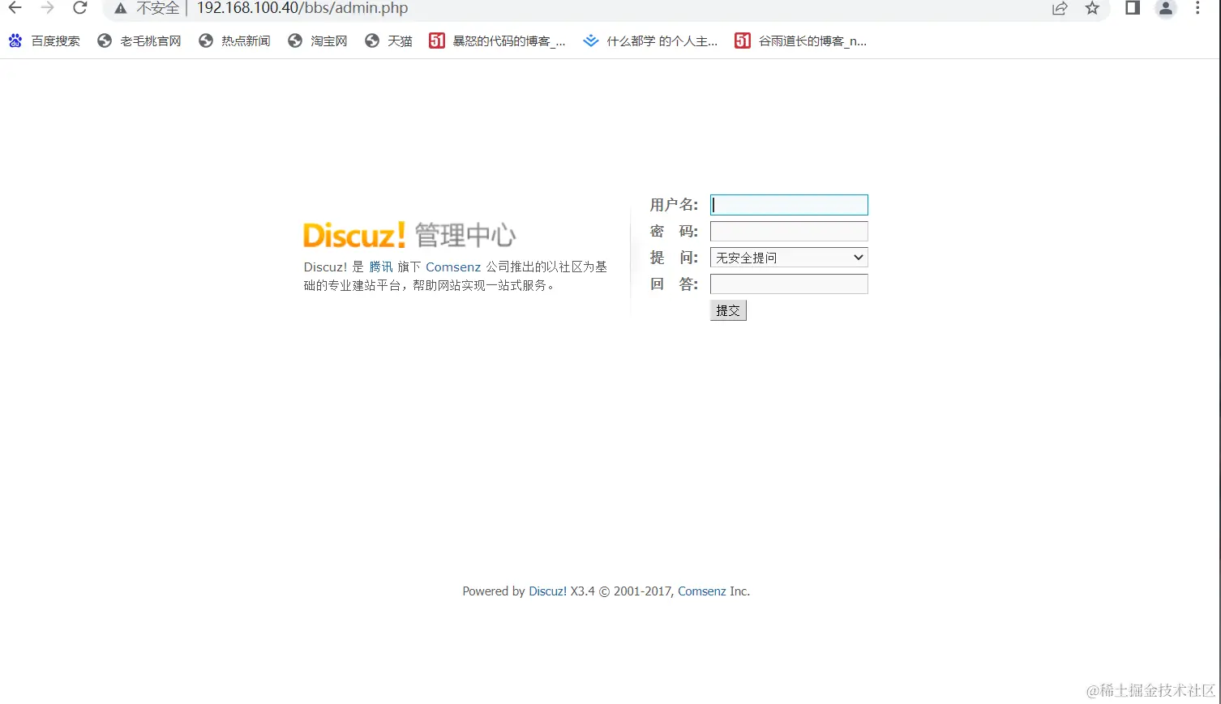Click the globe icon of 淘宝网

(x=295, y=41)
